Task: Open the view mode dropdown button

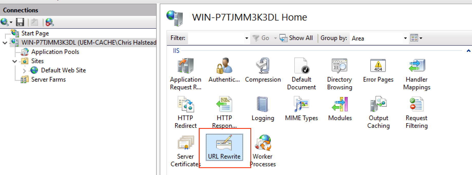Action: [416, 38]
